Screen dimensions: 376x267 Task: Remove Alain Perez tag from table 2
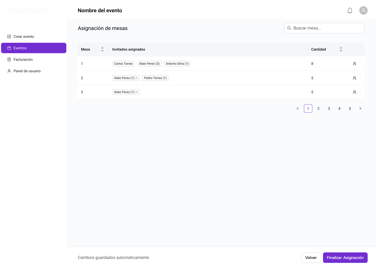137,78
